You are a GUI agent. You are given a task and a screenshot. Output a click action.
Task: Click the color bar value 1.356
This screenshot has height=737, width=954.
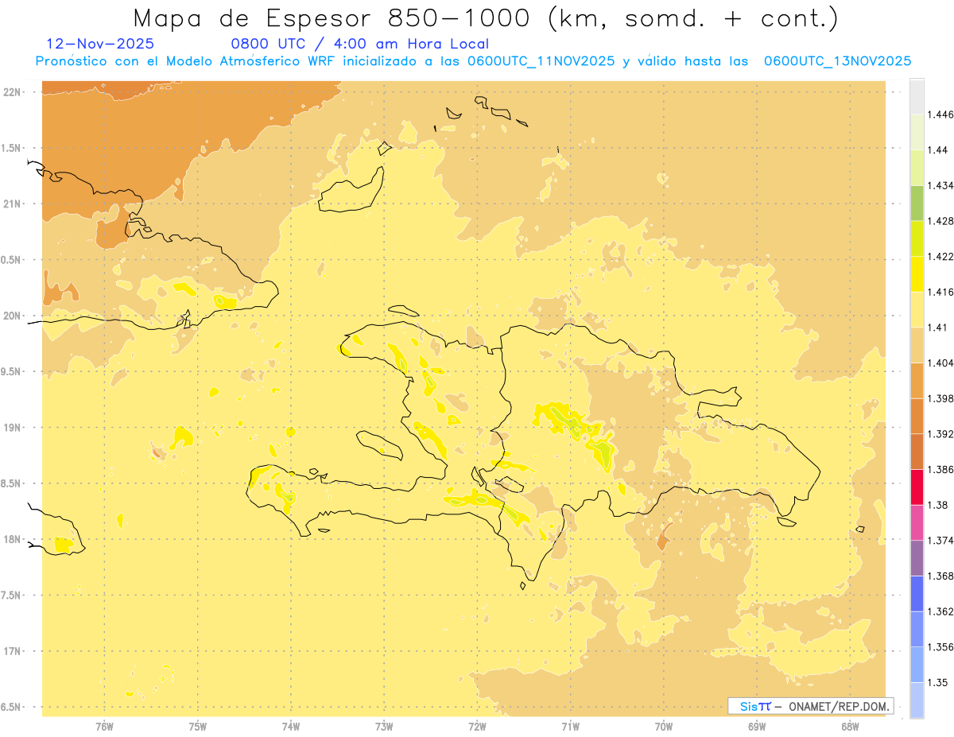[941, 647]
